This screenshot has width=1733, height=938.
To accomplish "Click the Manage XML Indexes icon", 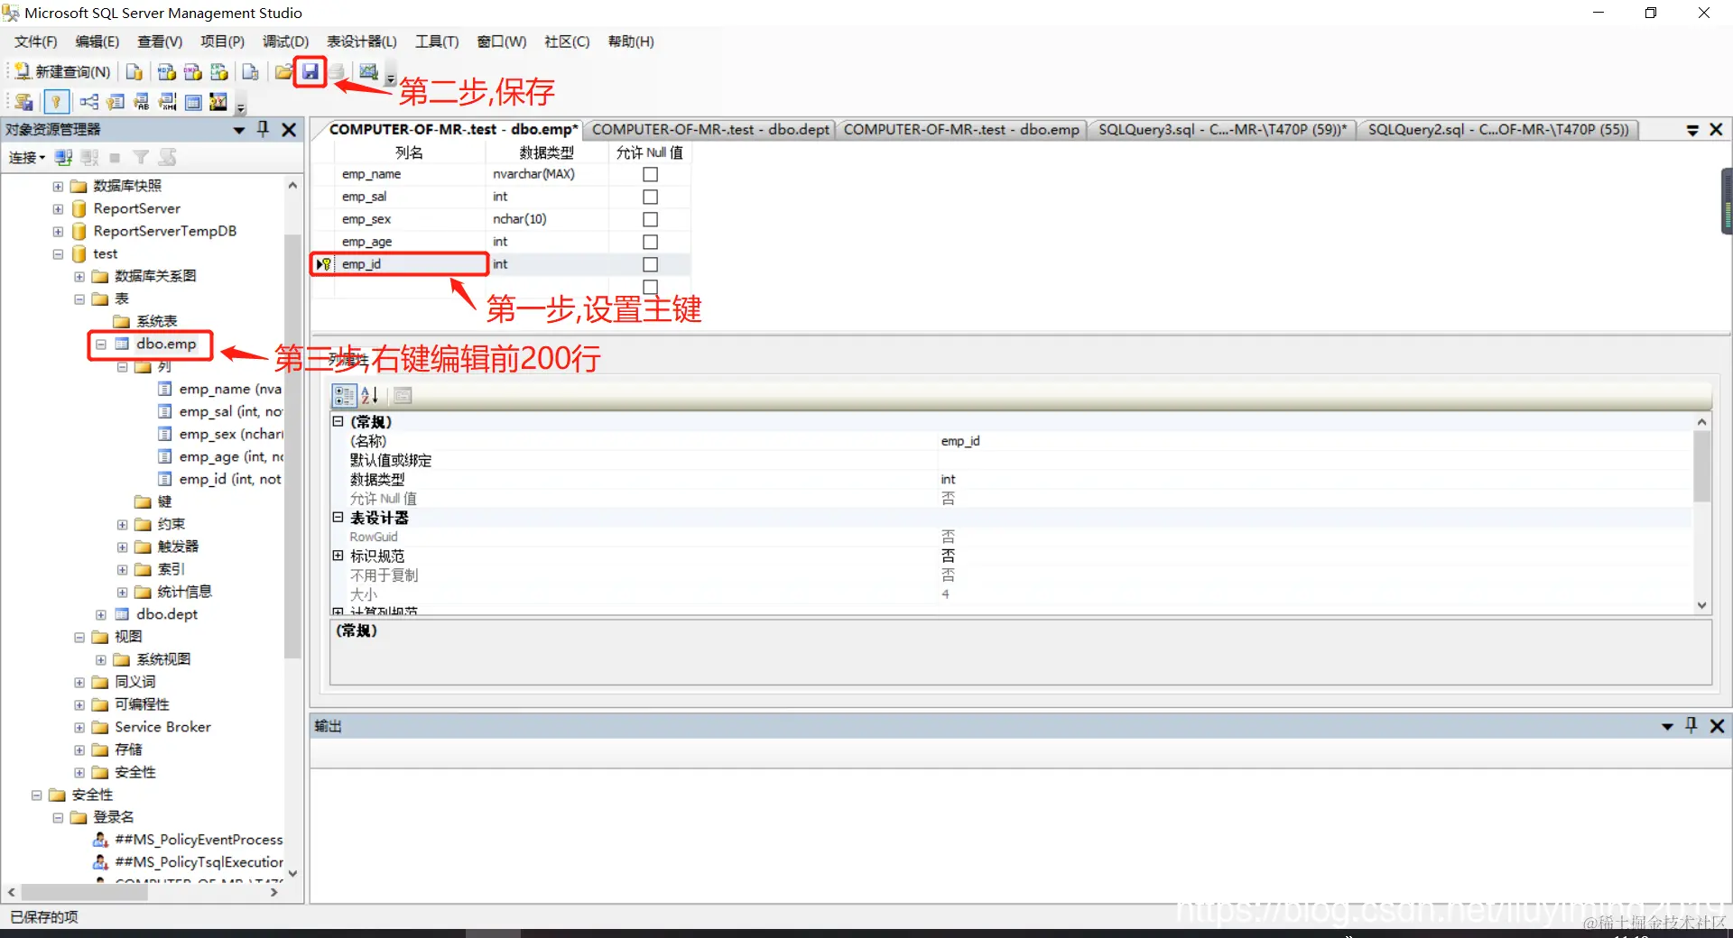I will coord(168,102).
